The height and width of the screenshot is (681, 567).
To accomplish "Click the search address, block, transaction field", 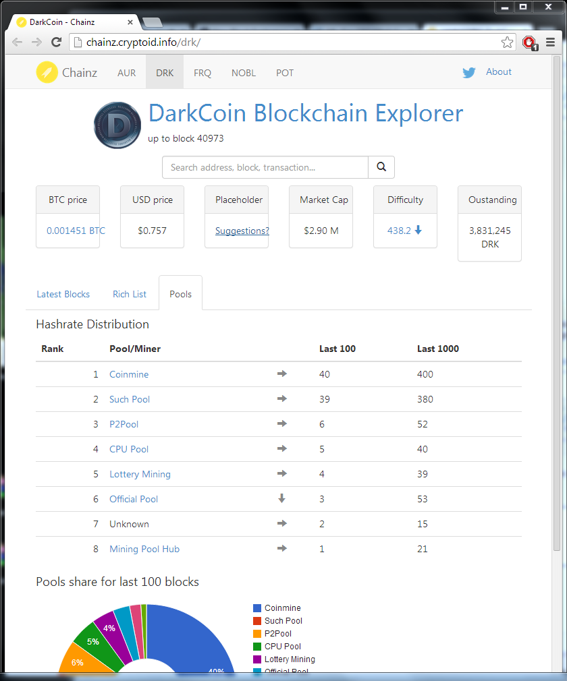I will [265, 167].
